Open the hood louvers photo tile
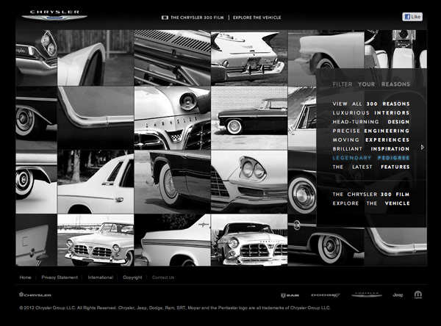 pos(173,57)
